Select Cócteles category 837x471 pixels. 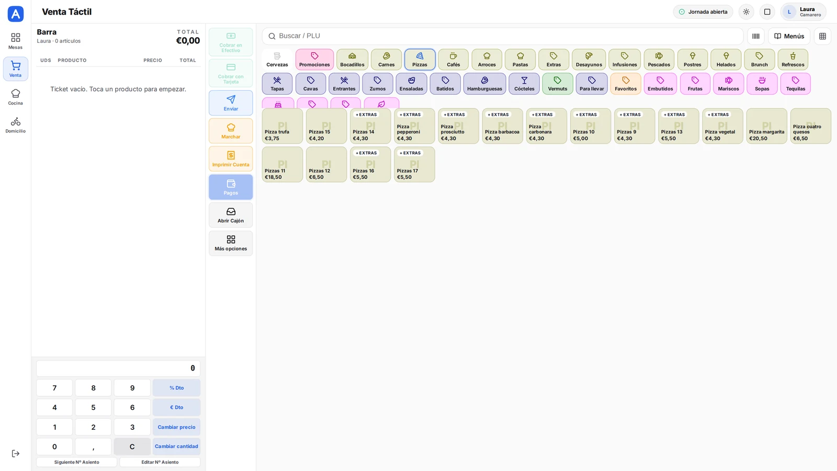(x=524, y=84)
